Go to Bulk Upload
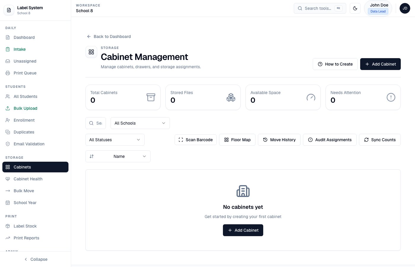 click(x=35, y=108)
